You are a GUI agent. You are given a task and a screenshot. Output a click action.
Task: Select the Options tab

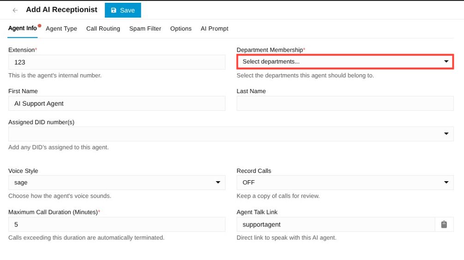click(181, 29)
